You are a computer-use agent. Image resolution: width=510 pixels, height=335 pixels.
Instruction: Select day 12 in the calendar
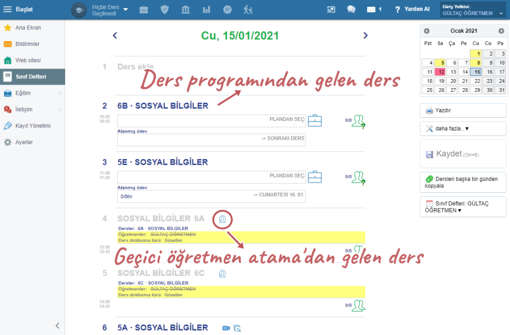click(x=440, y=72)
